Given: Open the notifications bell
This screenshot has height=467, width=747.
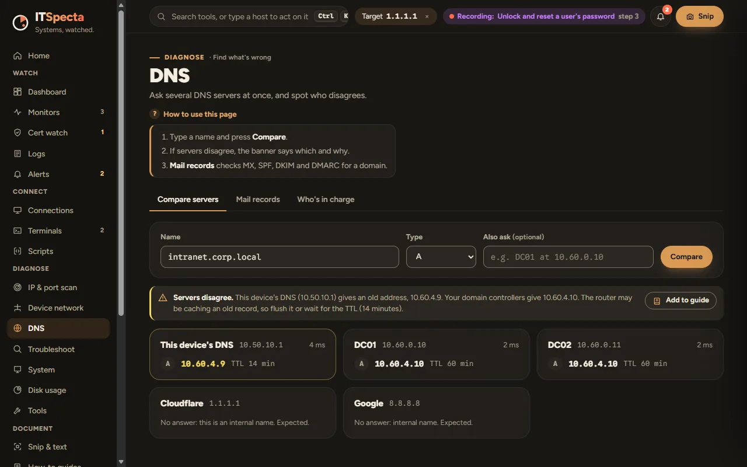Looking at the screenshot, I should [x=661, y=17].
